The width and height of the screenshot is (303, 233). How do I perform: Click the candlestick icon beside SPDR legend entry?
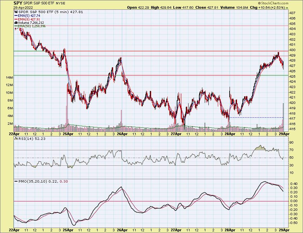tap(16, 12)
